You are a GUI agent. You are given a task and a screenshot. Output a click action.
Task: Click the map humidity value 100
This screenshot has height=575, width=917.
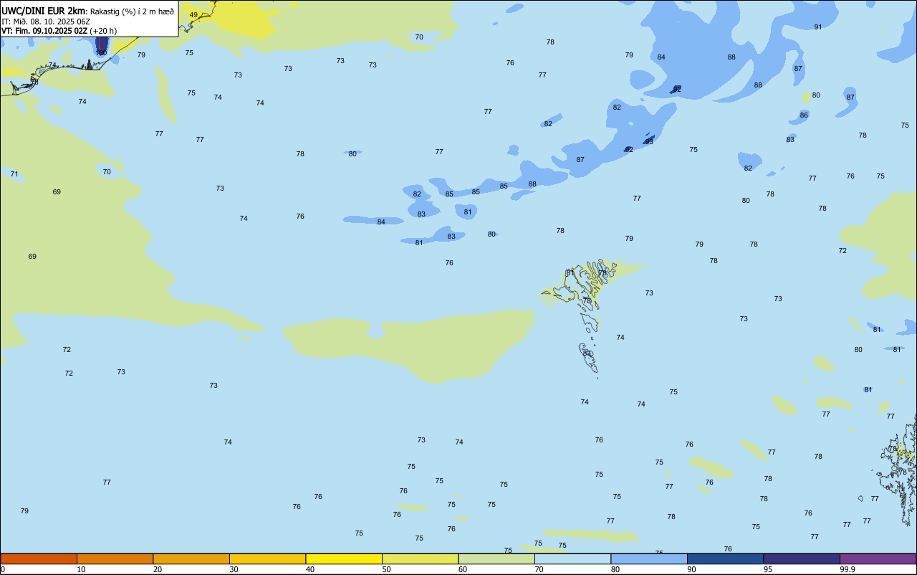[102, 53]
